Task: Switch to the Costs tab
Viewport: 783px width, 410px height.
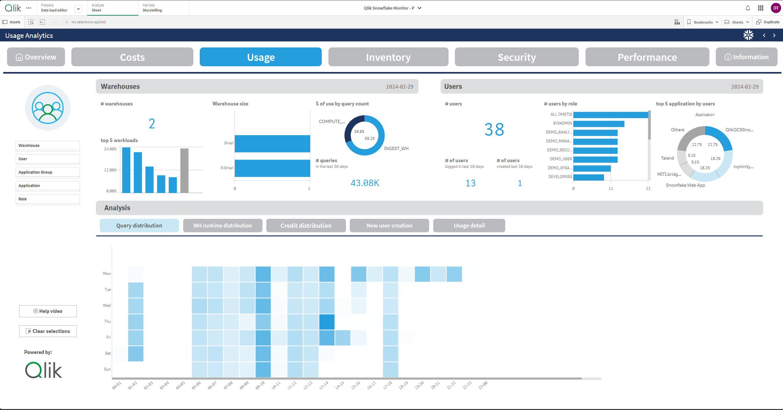Action: (132, 57)
